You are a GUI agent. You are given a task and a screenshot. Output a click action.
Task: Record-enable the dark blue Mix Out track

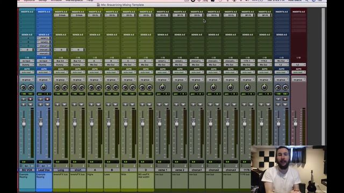pos(285,99)
